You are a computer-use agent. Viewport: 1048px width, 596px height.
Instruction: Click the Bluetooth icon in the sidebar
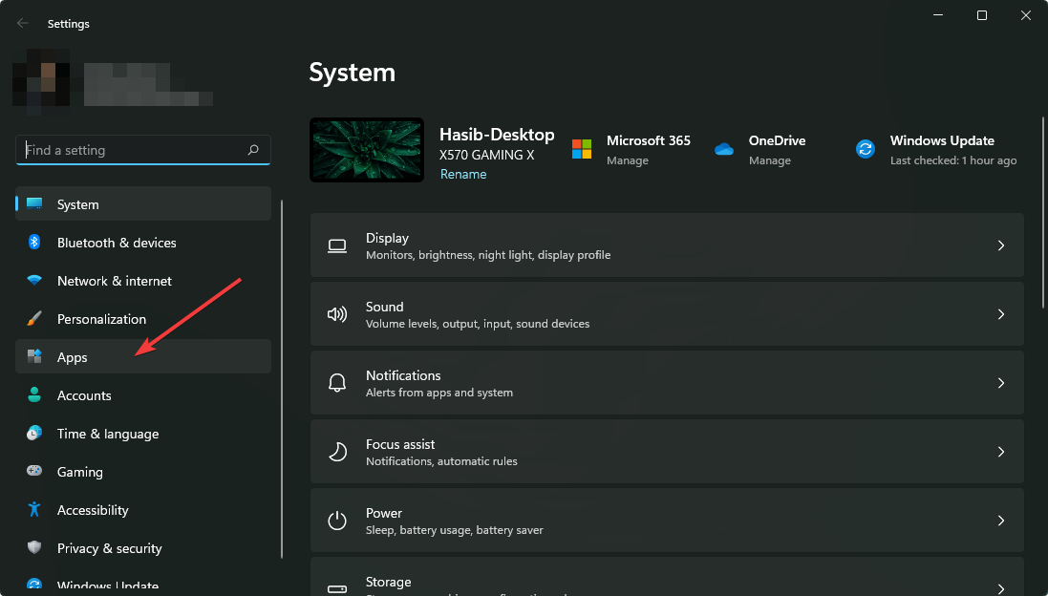35,243
